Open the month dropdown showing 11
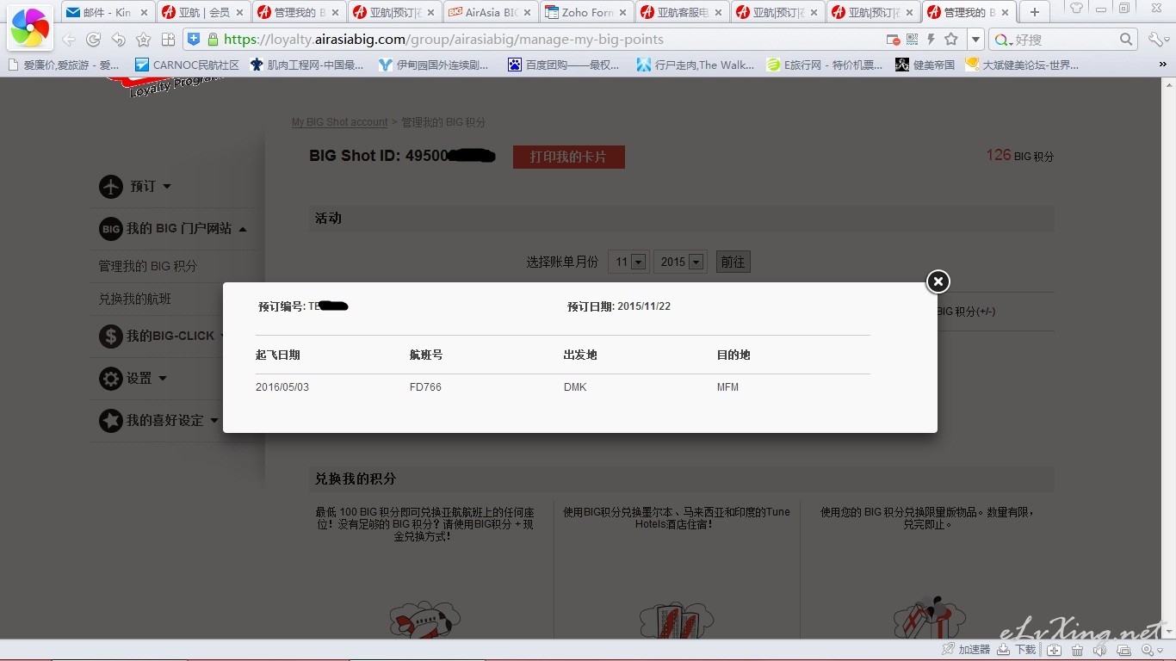 [628, 262]
